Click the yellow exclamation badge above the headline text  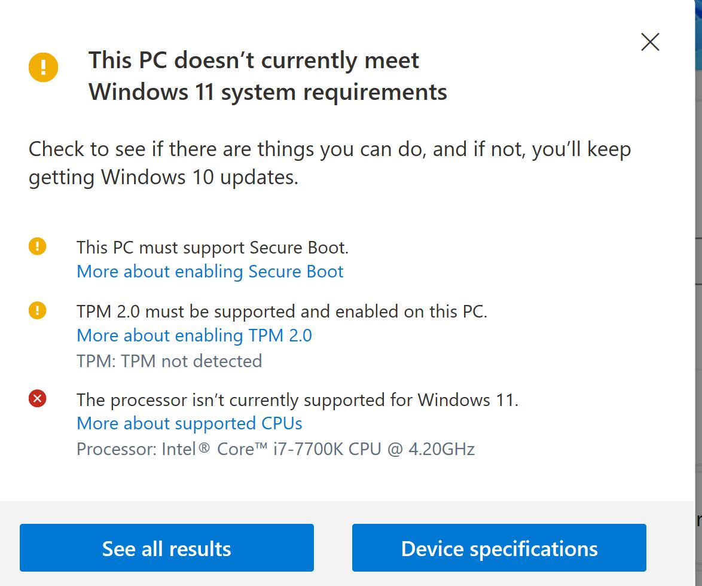42,67
